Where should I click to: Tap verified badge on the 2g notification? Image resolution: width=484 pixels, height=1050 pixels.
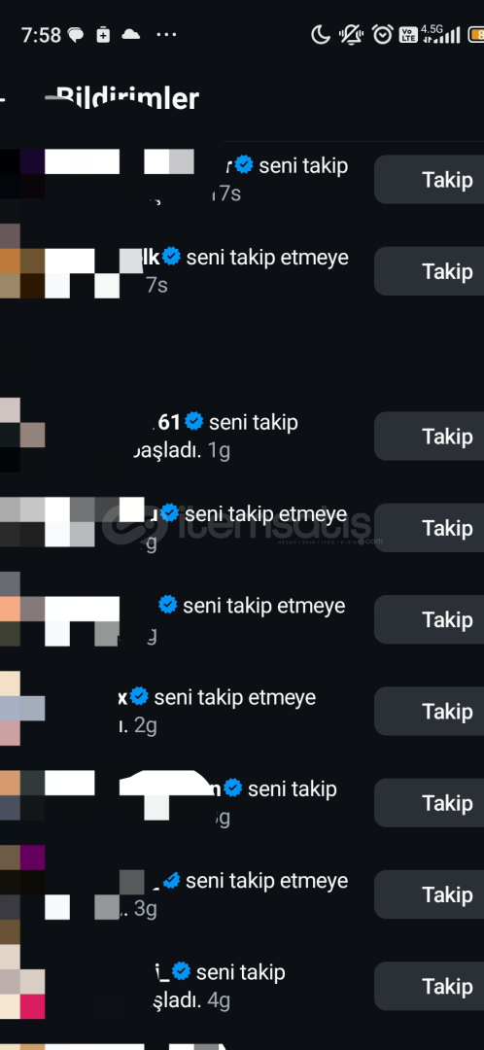pyautogui.click(x=139, y=697)
